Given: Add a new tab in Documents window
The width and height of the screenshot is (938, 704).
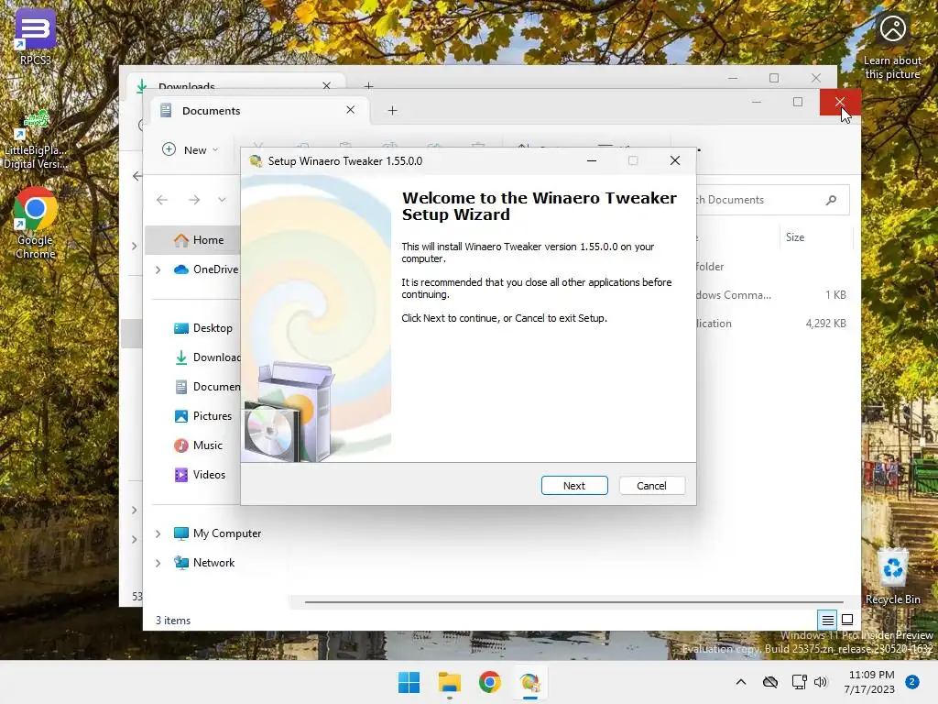Looking at the screenshot, I should pyautogui.click(x=392, y=110).
